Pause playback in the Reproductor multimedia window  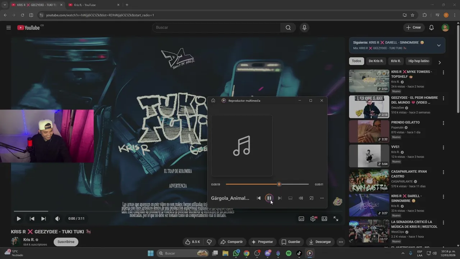(269, 198)
